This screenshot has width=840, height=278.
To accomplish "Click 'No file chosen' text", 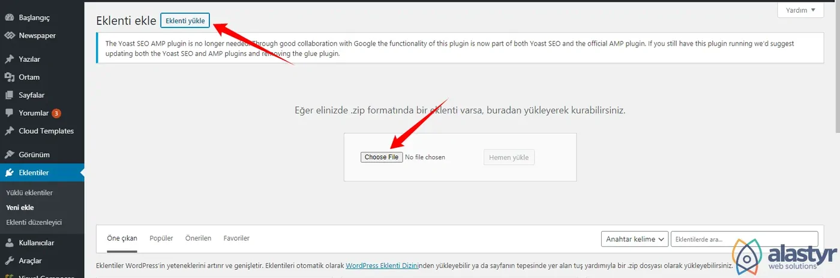I will tap(425, 157).
